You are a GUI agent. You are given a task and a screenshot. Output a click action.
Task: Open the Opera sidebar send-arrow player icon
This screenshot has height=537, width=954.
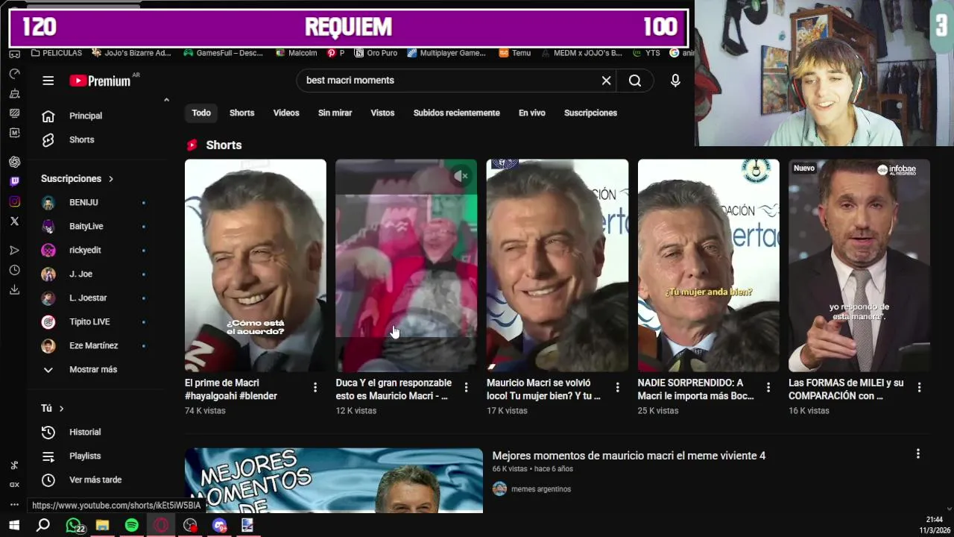(14, 251)
